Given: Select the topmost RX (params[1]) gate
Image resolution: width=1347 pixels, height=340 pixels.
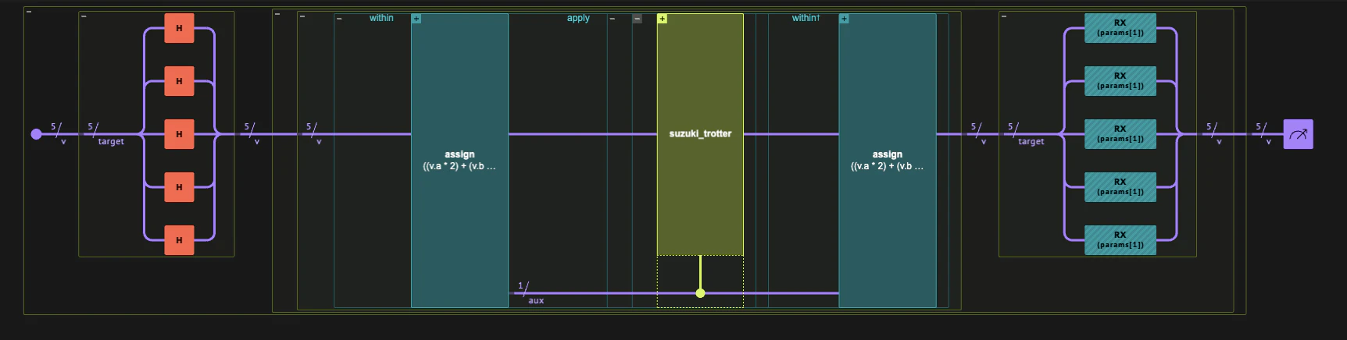Looking at the screenshot, I should [x=1120, y=28].
